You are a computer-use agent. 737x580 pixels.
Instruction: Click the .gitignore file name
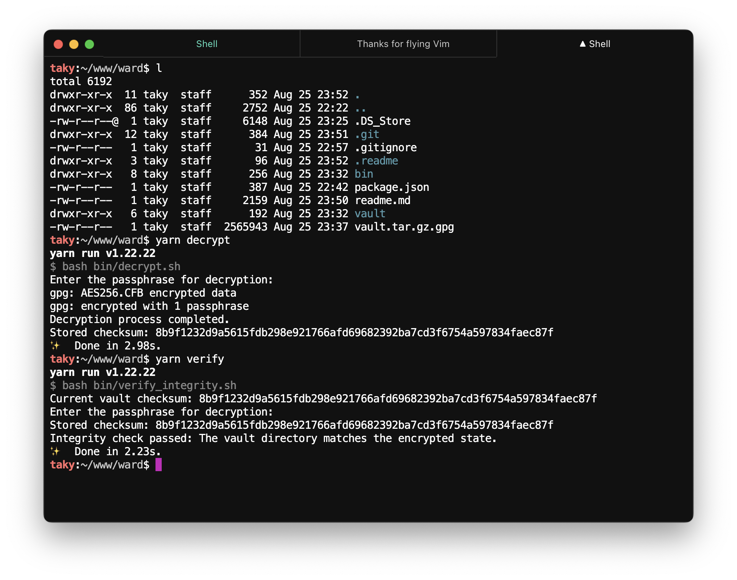tap(386, 147)
